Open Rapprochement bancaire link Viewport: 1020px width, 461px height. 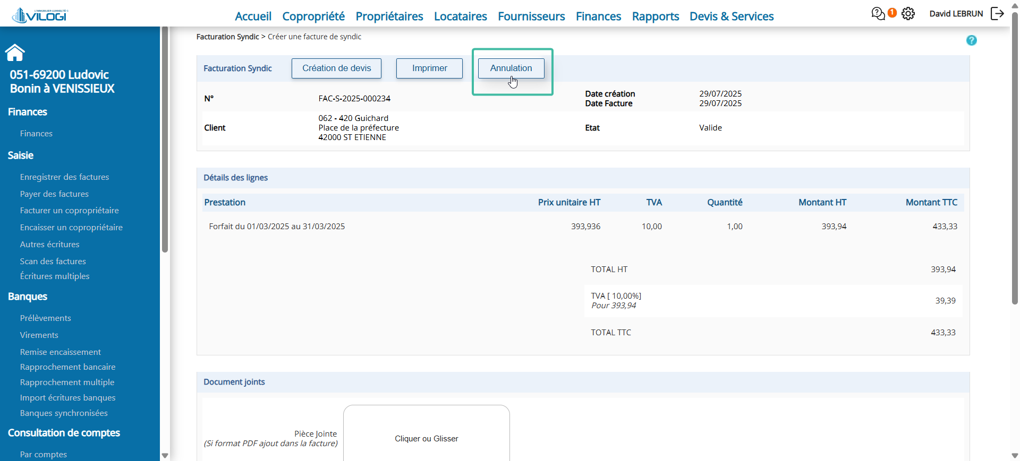click(67, 367)
